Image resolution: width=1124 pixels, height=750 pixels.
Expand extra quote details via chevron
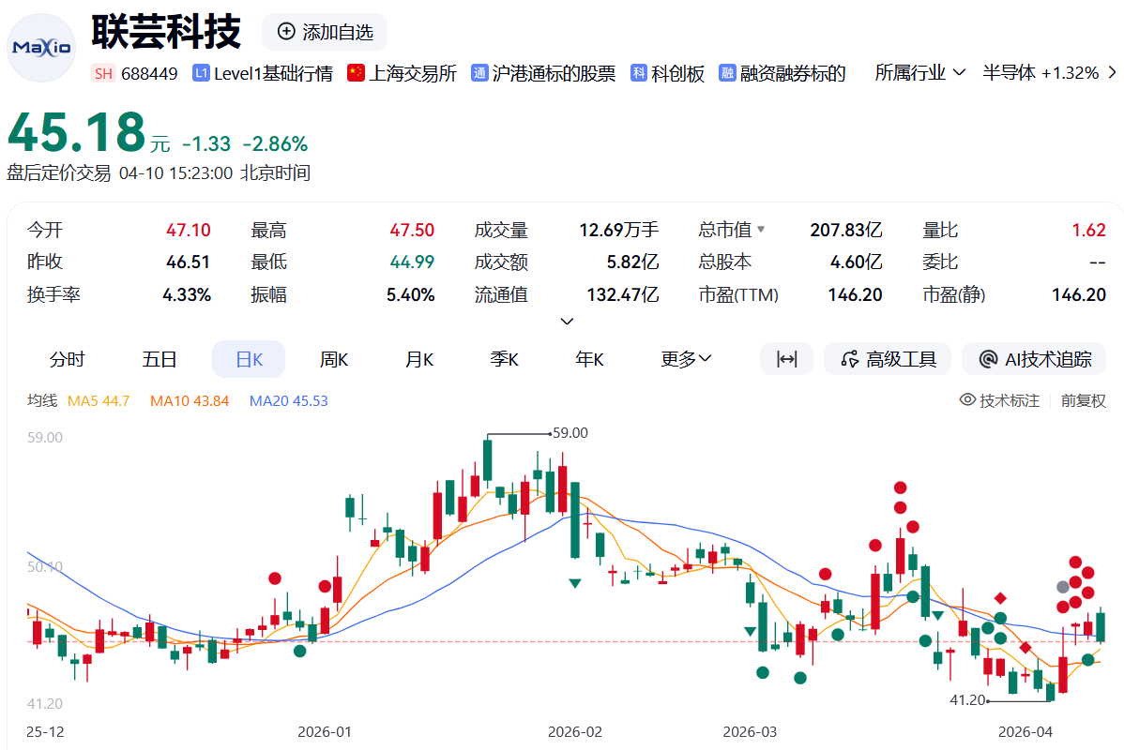click(567, 321)
